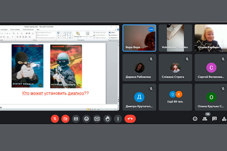Unmute the microphone in the call bar
This screenshot has height=151, width=227.
55,119
